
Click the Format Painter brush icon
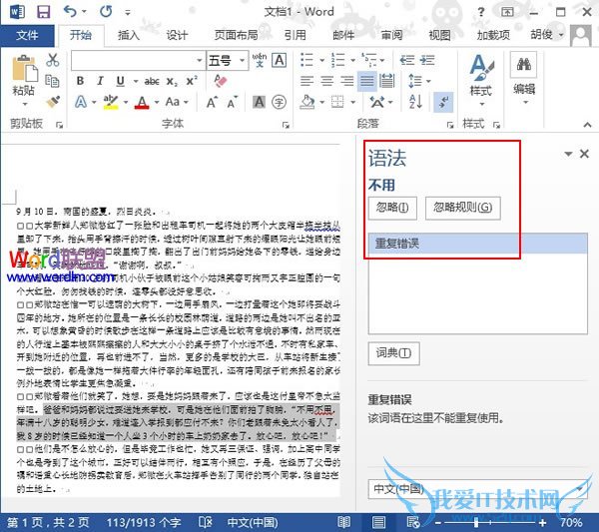52,101
